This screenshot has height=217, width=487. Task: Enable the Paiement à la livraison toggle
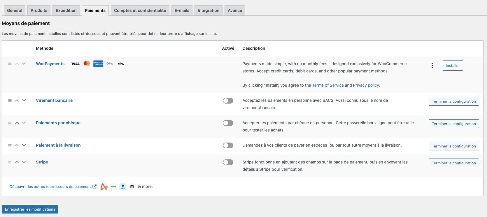pyautogui.click(x=228, y=145)
